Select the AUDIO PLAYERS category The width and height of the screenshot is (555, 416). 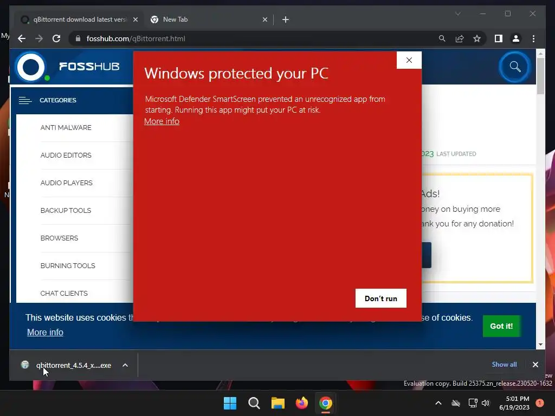click(x=66, y=183)
